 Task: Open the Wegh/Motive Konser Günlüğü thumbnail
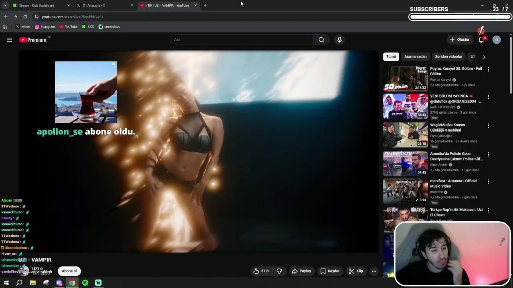[406, 135]
